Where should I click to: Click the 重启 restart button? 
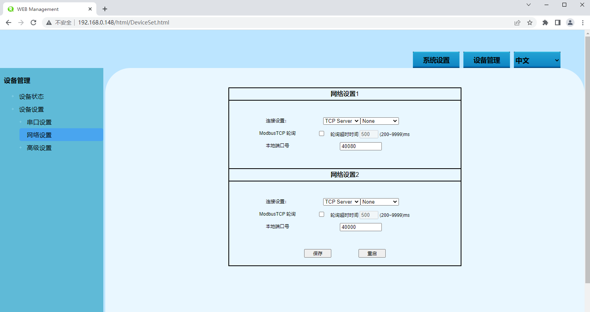pos(372,253)
